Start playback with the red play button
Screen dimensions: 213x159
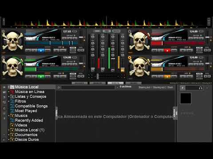click(x=167, y=51)
